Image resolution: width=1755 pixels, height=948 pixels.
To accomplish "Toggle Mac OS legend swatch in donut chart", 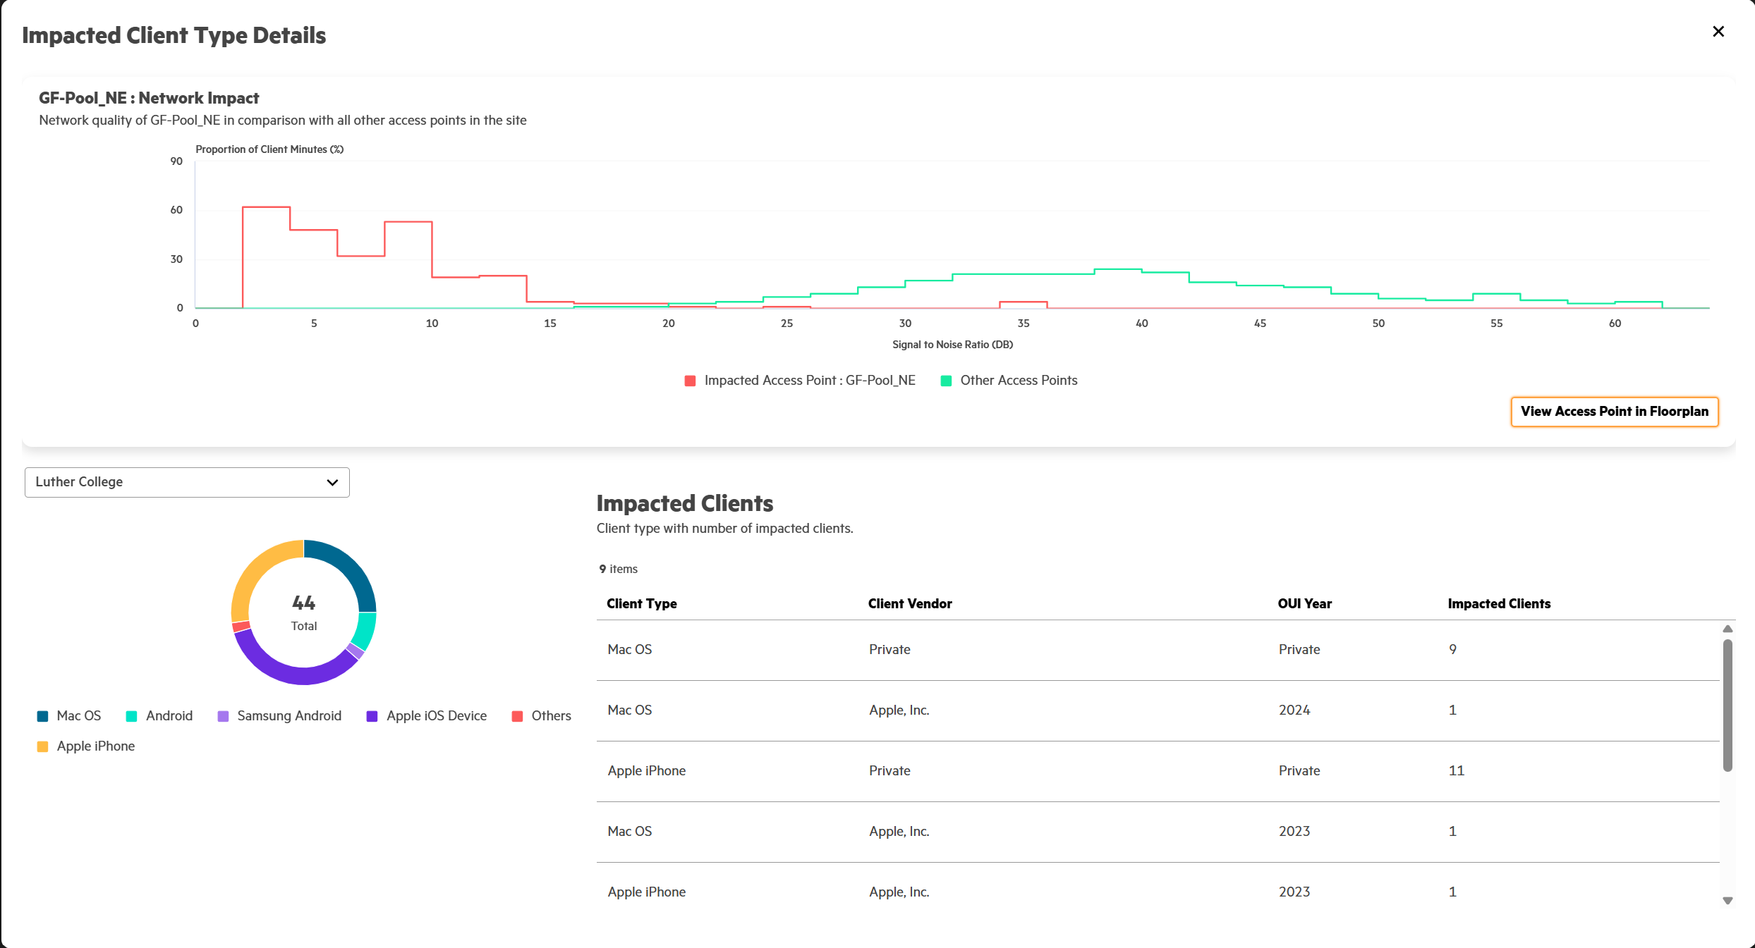I will 43,716.
